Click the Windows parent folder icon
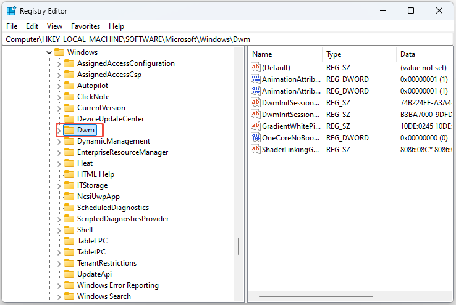 pyautogui.click(x=59, y=52)
